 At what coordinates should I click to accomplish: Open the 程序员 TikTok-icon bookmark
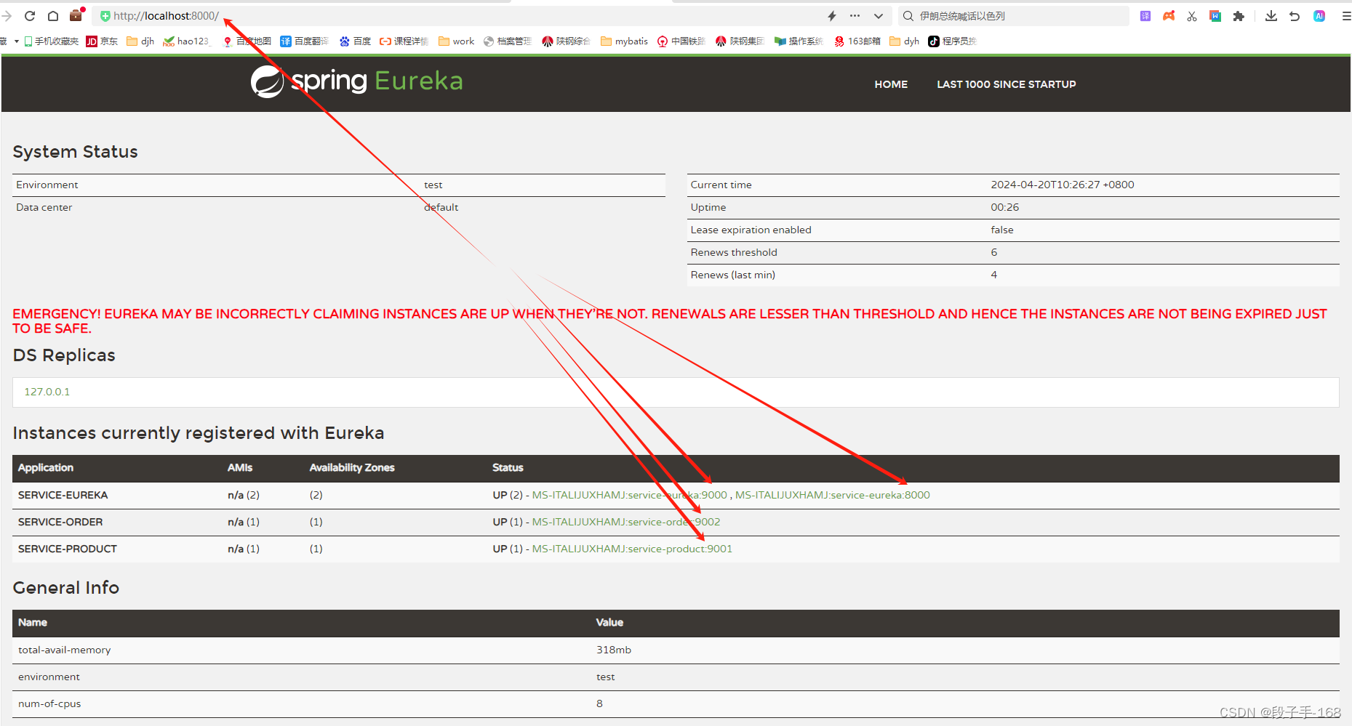952,41
